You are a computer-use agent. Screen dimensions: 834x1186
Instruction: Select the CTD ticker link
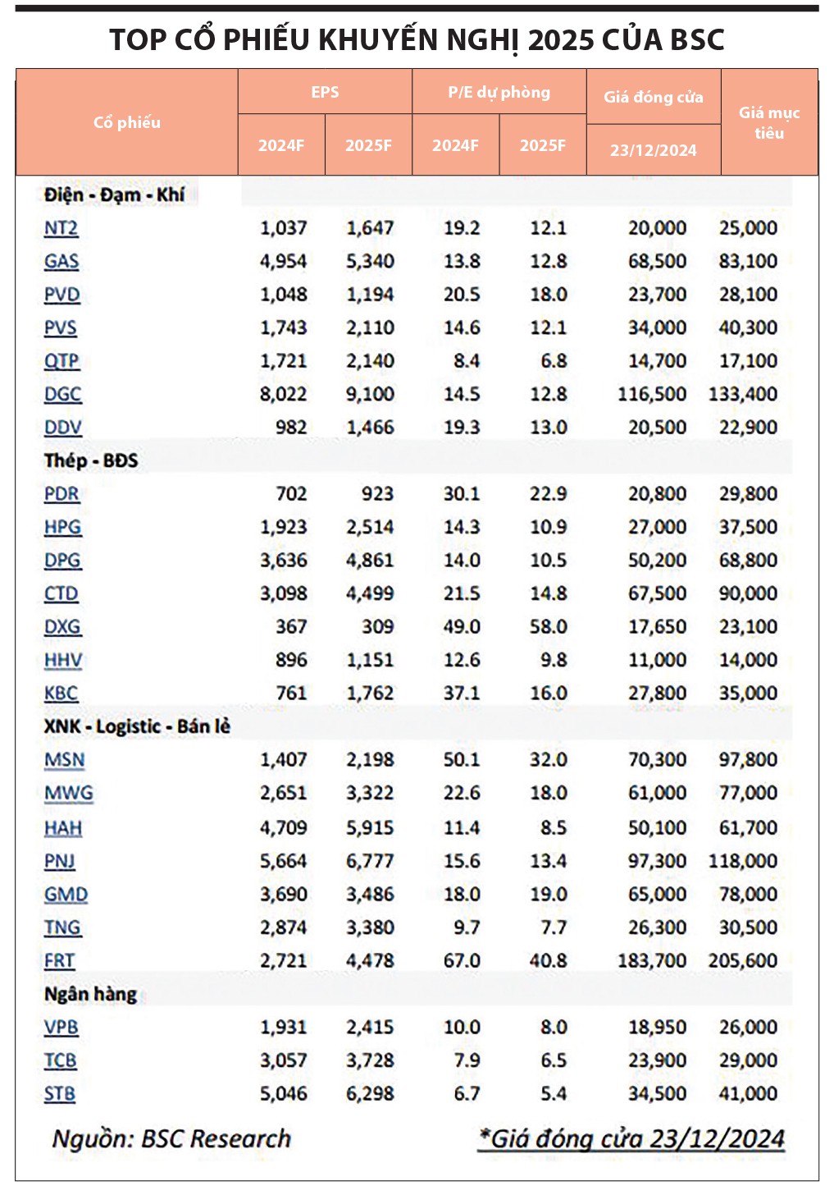pyautogui.click(x=62, y=593)
